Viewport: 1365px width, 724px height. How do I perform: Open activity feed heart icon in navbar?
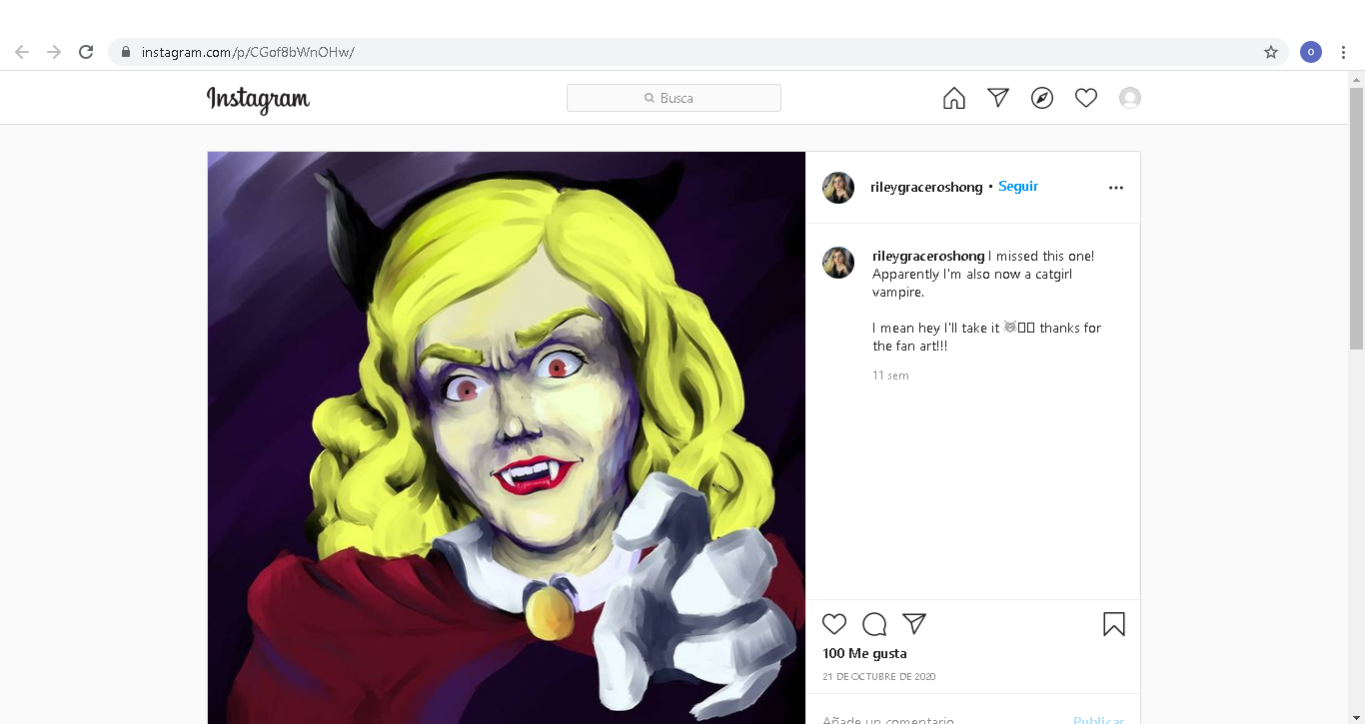pyautogui.click(x=1086, y=98)
